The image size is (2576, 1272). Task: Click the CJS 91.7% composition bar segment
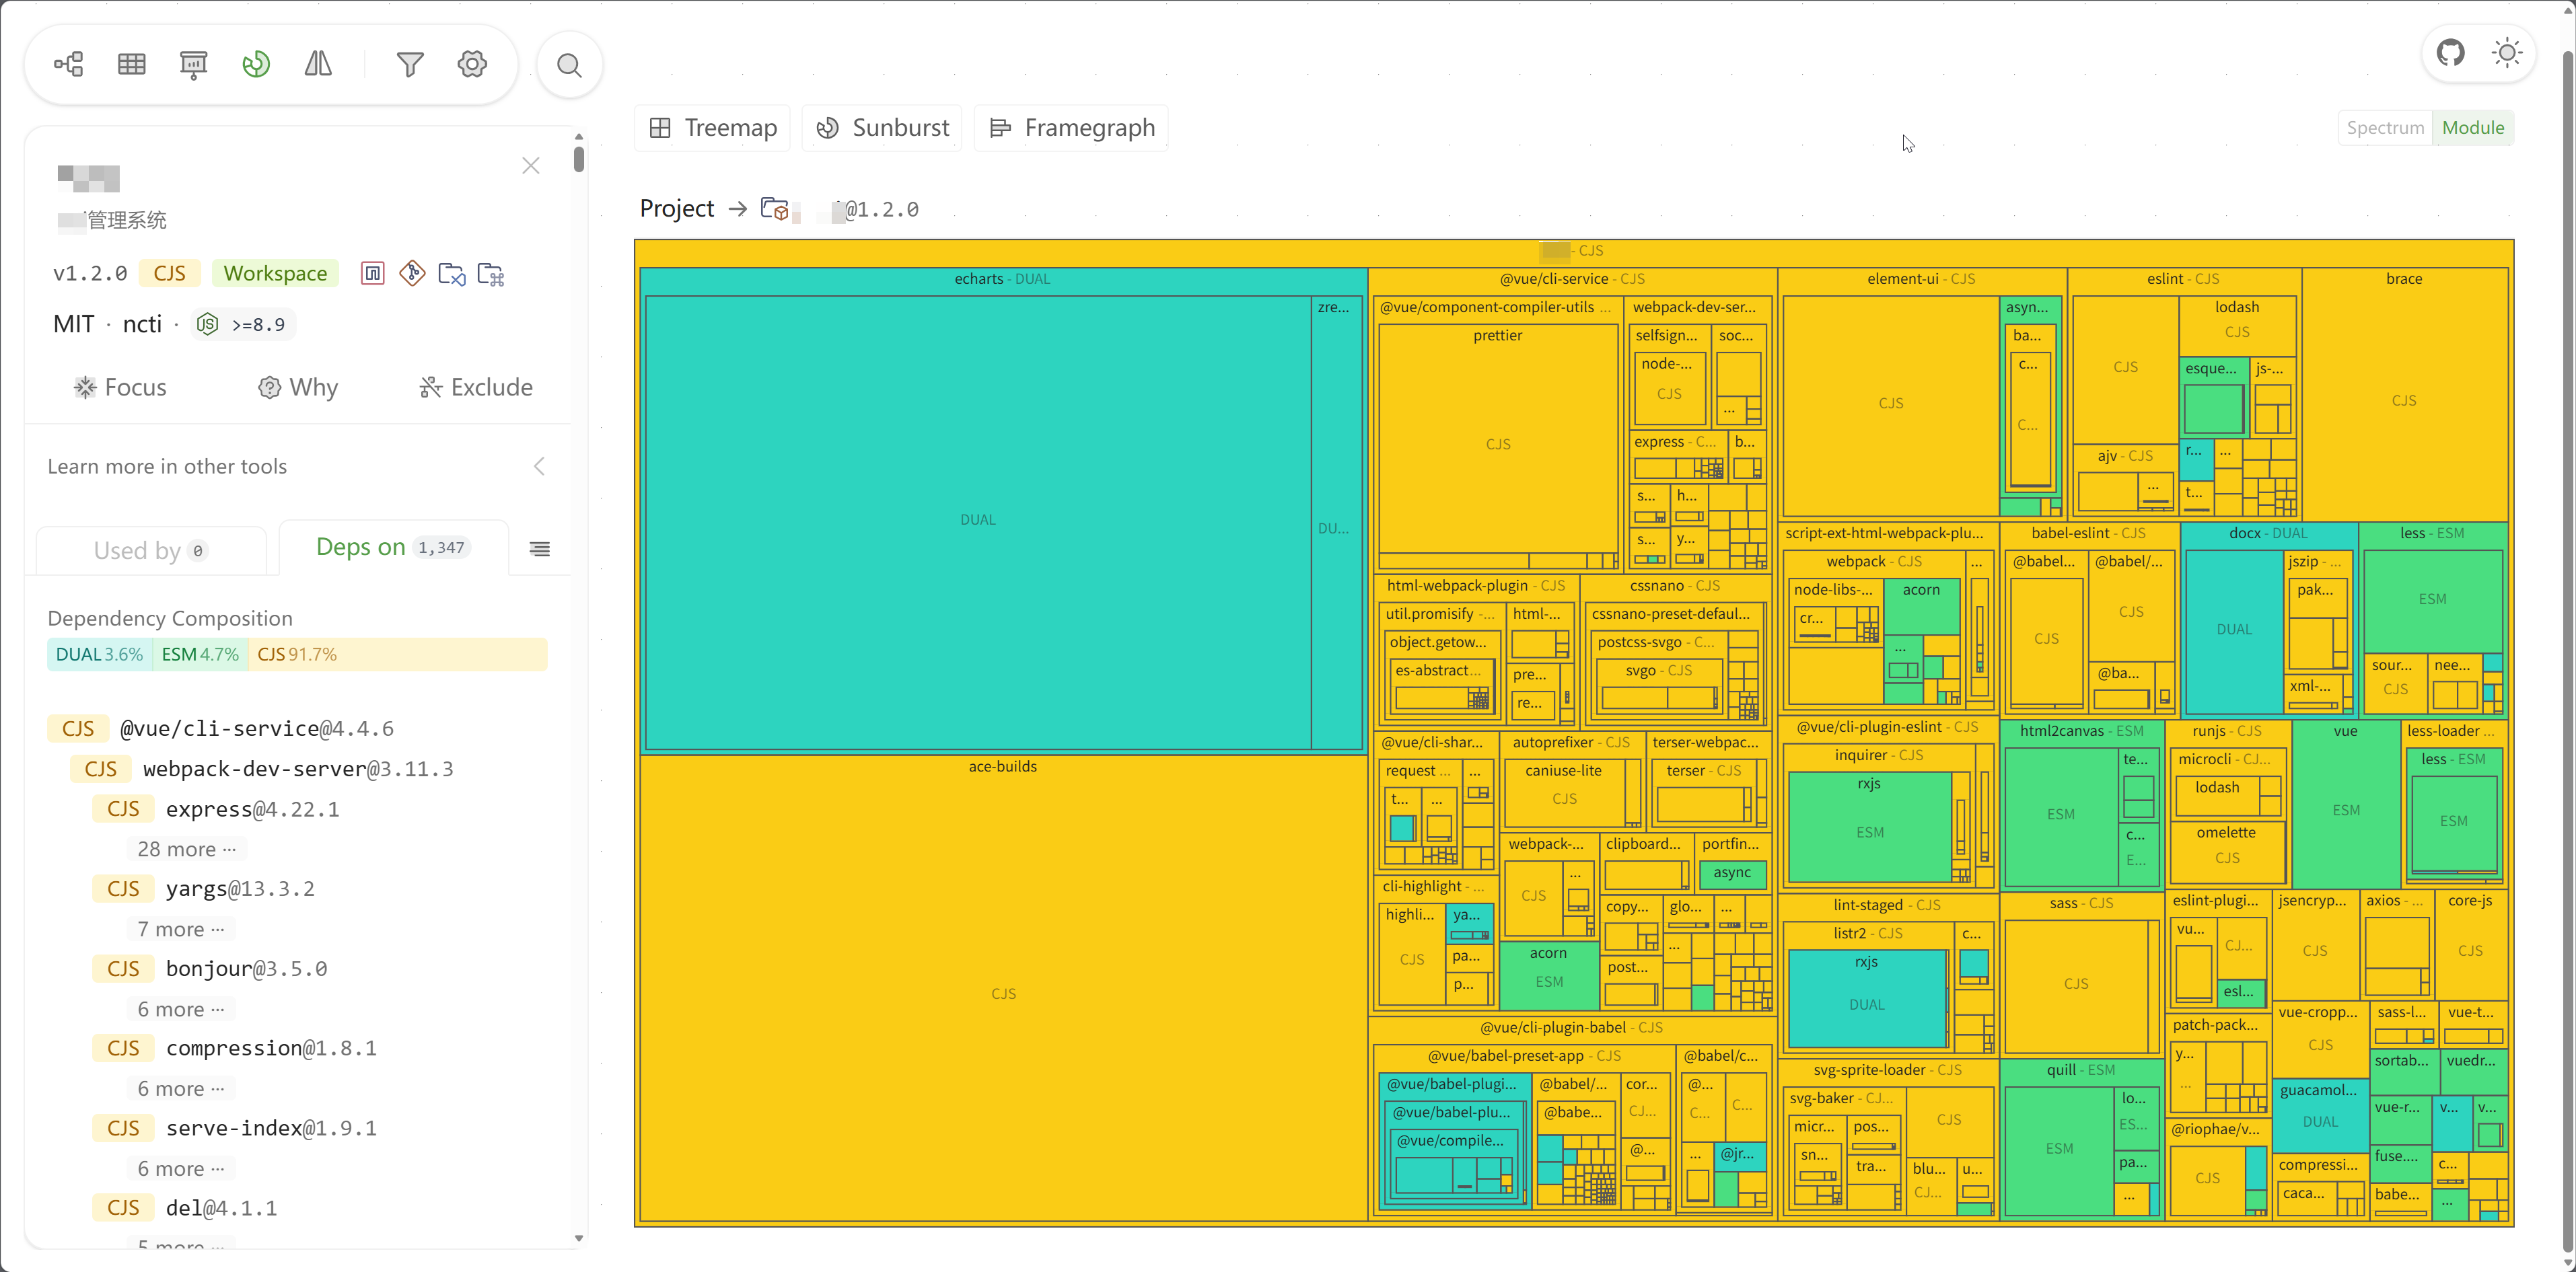click(397, 654)
